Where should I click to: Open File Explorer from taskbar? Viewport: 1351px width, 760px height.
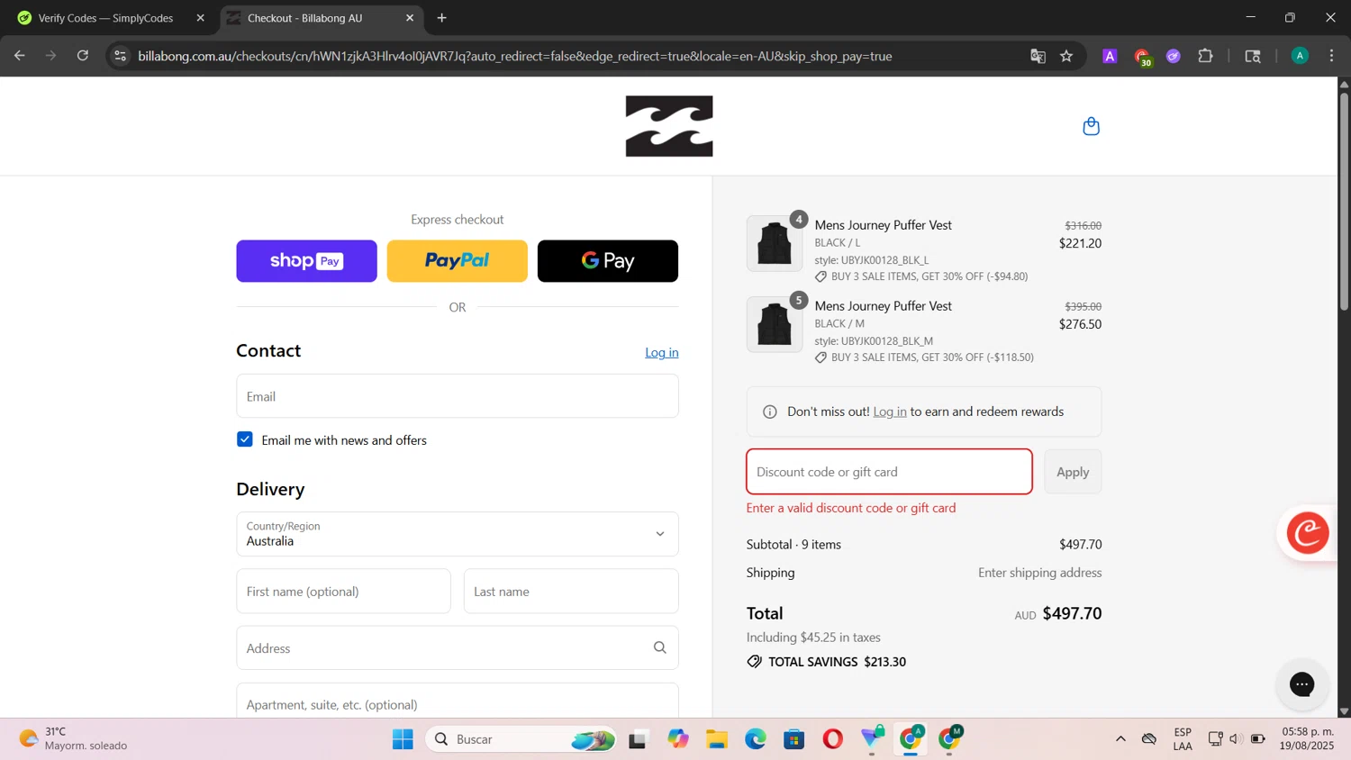pyautogui.click(x=717, y=739)
